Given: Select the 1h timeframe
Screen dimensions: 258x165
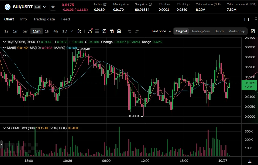Looking at the screenshot, I should coord(47,31).
